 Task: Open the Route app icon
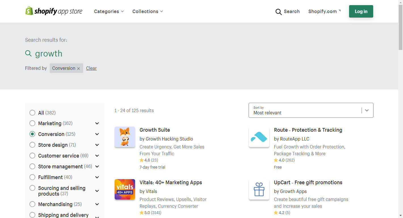(259, 137)
